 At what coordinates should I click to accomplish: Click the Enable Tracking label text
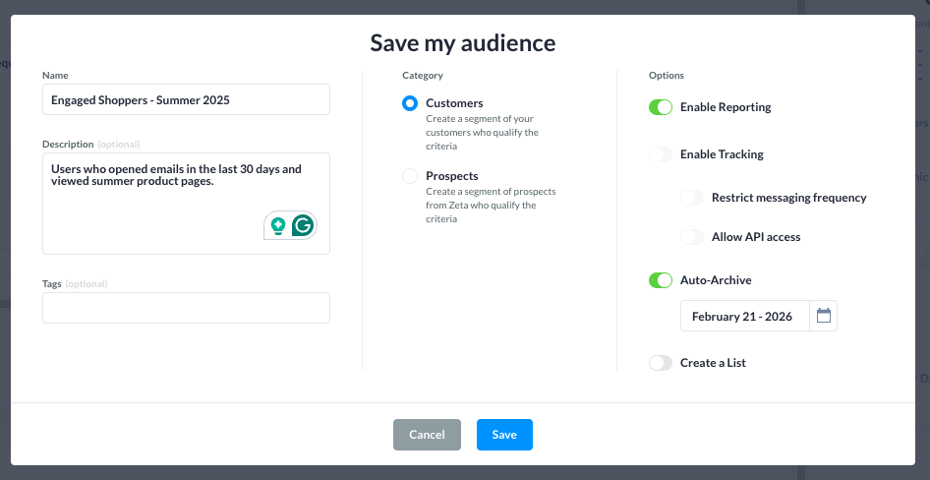click(722, 154)
